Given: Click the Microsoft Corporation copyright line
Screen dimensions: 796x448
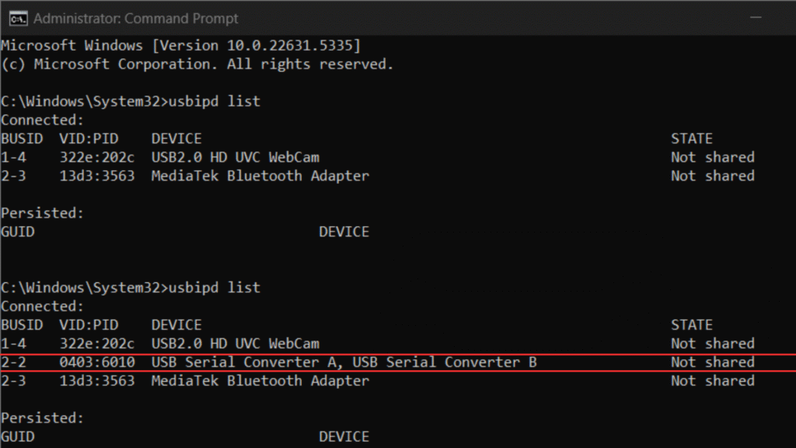Looking at the screenshot, I should click(197, 65).
